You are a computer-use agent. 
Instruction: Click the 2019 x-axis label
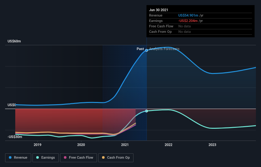click(38, 145)
